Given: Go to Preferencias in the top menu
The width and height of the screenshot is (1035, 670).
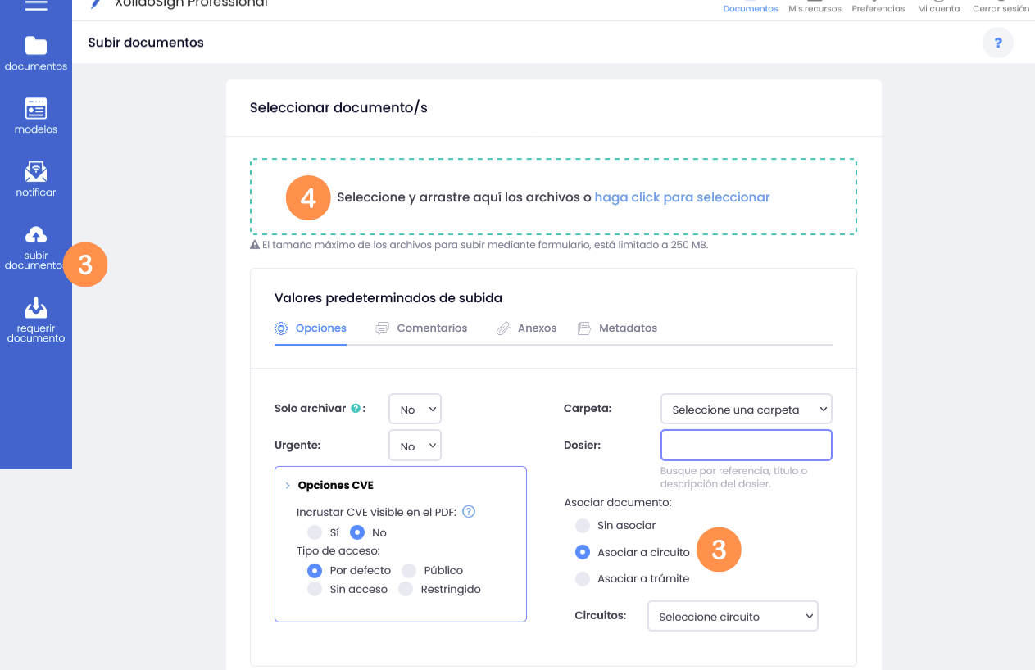Looking at the screenshot, I should coord(878,8).
